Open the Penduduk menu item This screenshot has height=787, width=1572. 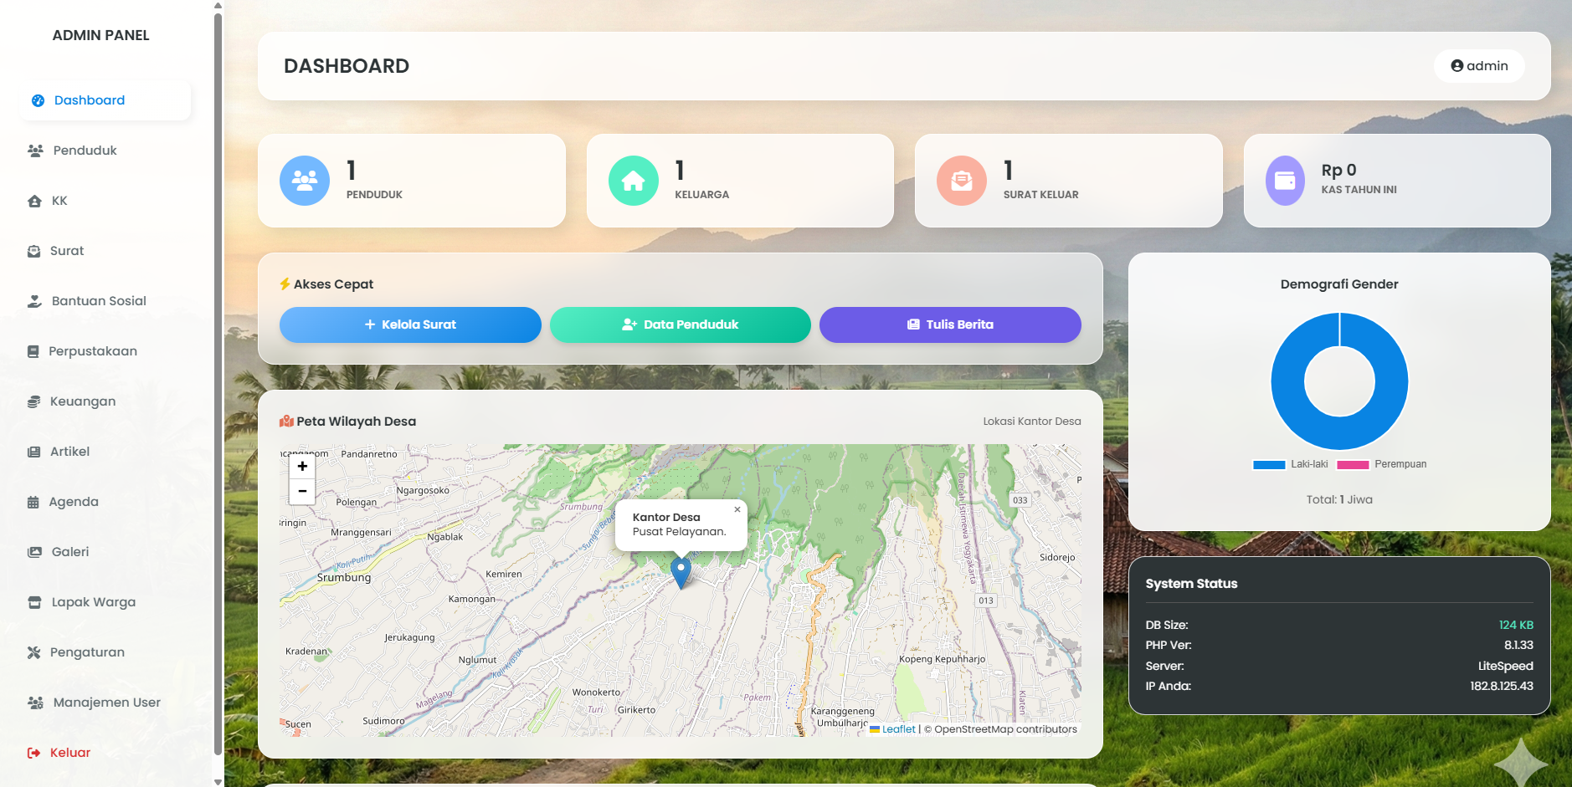105,151
